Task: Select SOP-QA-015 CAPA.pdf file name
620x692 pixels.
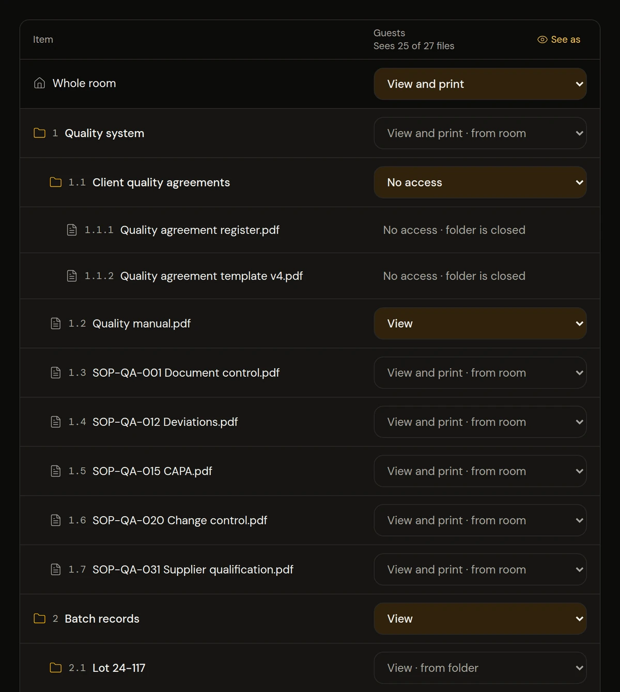Action: (x=152, y=471)
